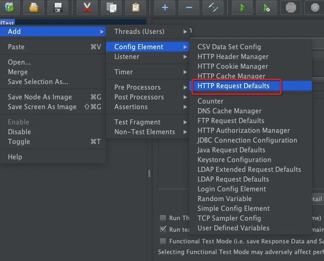The height and width of the screenshot is (261, 324).
Task: Select HTTP Request Defaults menu entry
Action: click(x=233, y=86)
